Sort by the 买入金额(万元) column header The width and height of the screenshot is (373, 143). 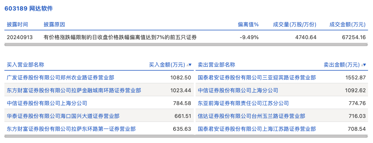(x=167, y=65)
